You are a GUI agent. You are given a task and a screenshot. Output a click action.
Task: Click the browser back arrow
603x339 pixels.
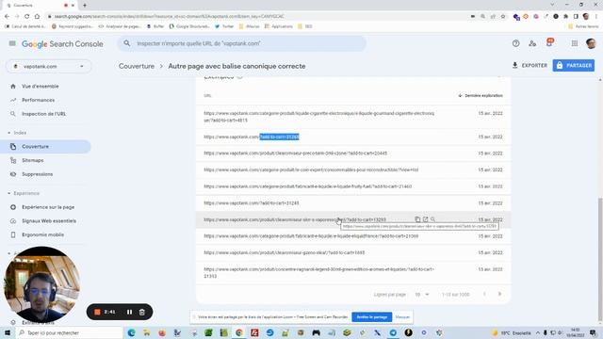7,17
